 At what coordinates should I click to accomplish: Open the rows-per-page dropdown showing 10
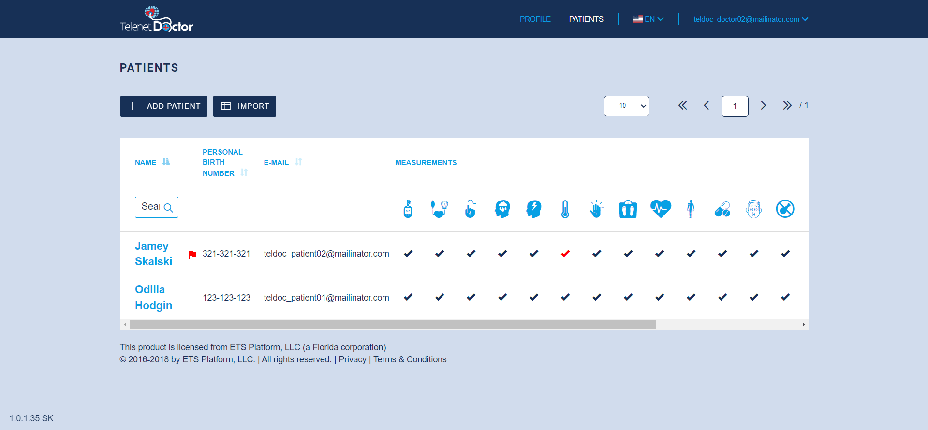[626, 106]
